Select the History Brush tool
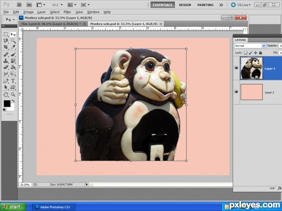 [13, 61]
